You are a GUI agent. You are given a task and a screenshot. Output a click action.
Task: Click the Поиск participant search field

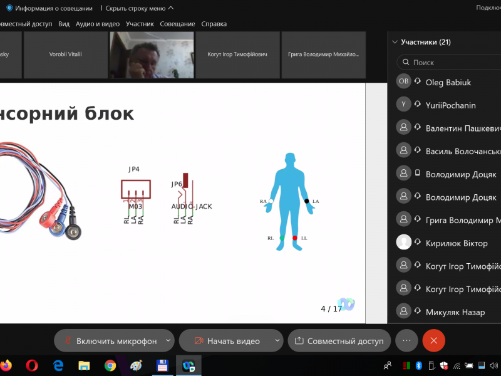(x=451, y=63)
